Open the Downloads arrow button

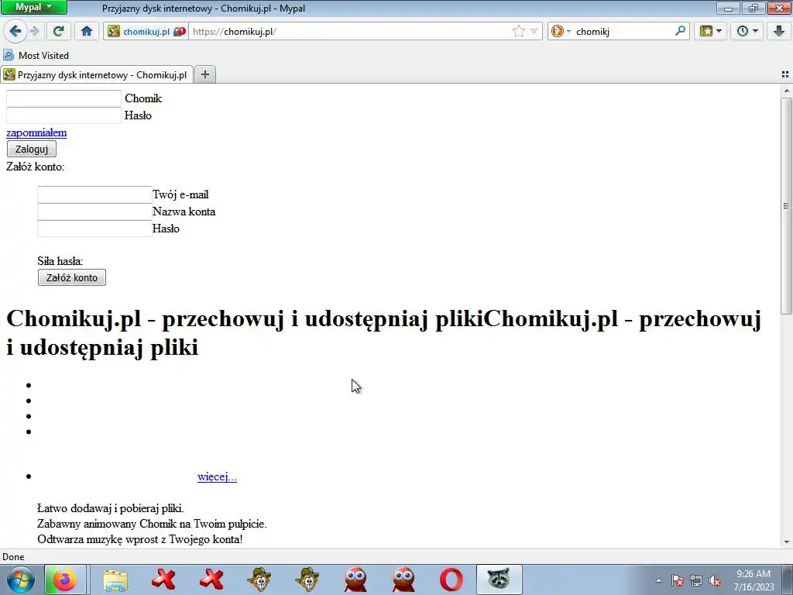779,31
